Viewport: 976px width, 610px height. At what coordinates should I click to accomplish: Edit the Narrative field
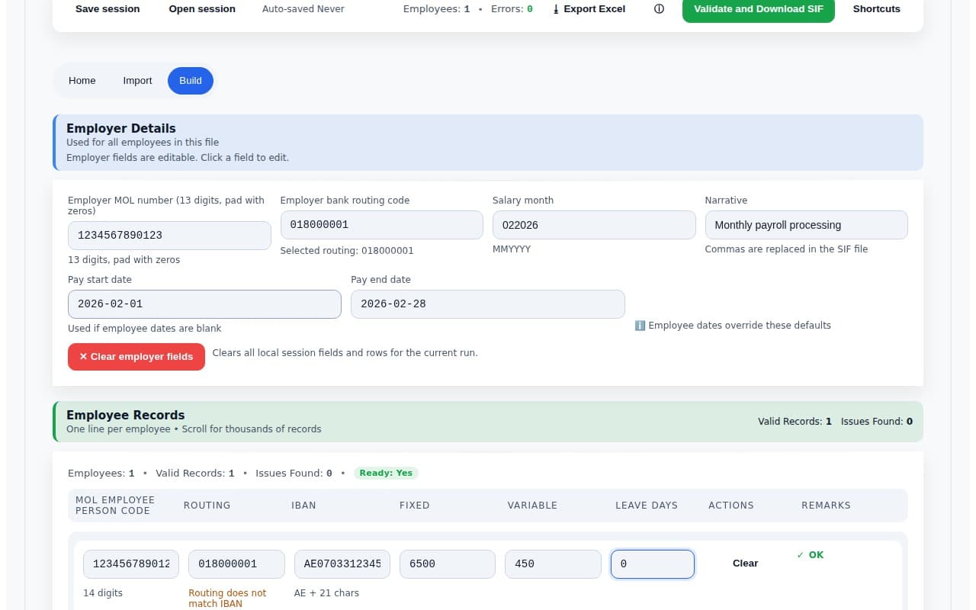(806, 224)
